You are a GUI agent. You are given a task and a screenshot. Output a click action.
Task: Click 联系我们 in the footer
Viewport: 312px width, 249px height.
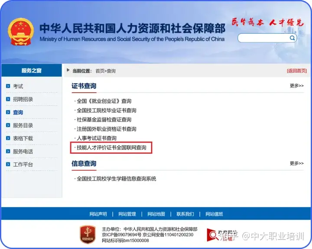(x=185, y=214)
